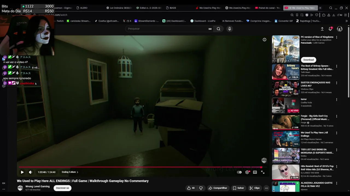Open options for Fergie video

[337, 116]
